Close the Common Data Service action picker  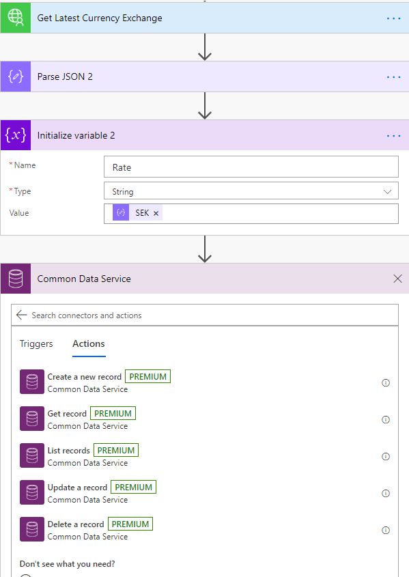click(x=397, y=279)
